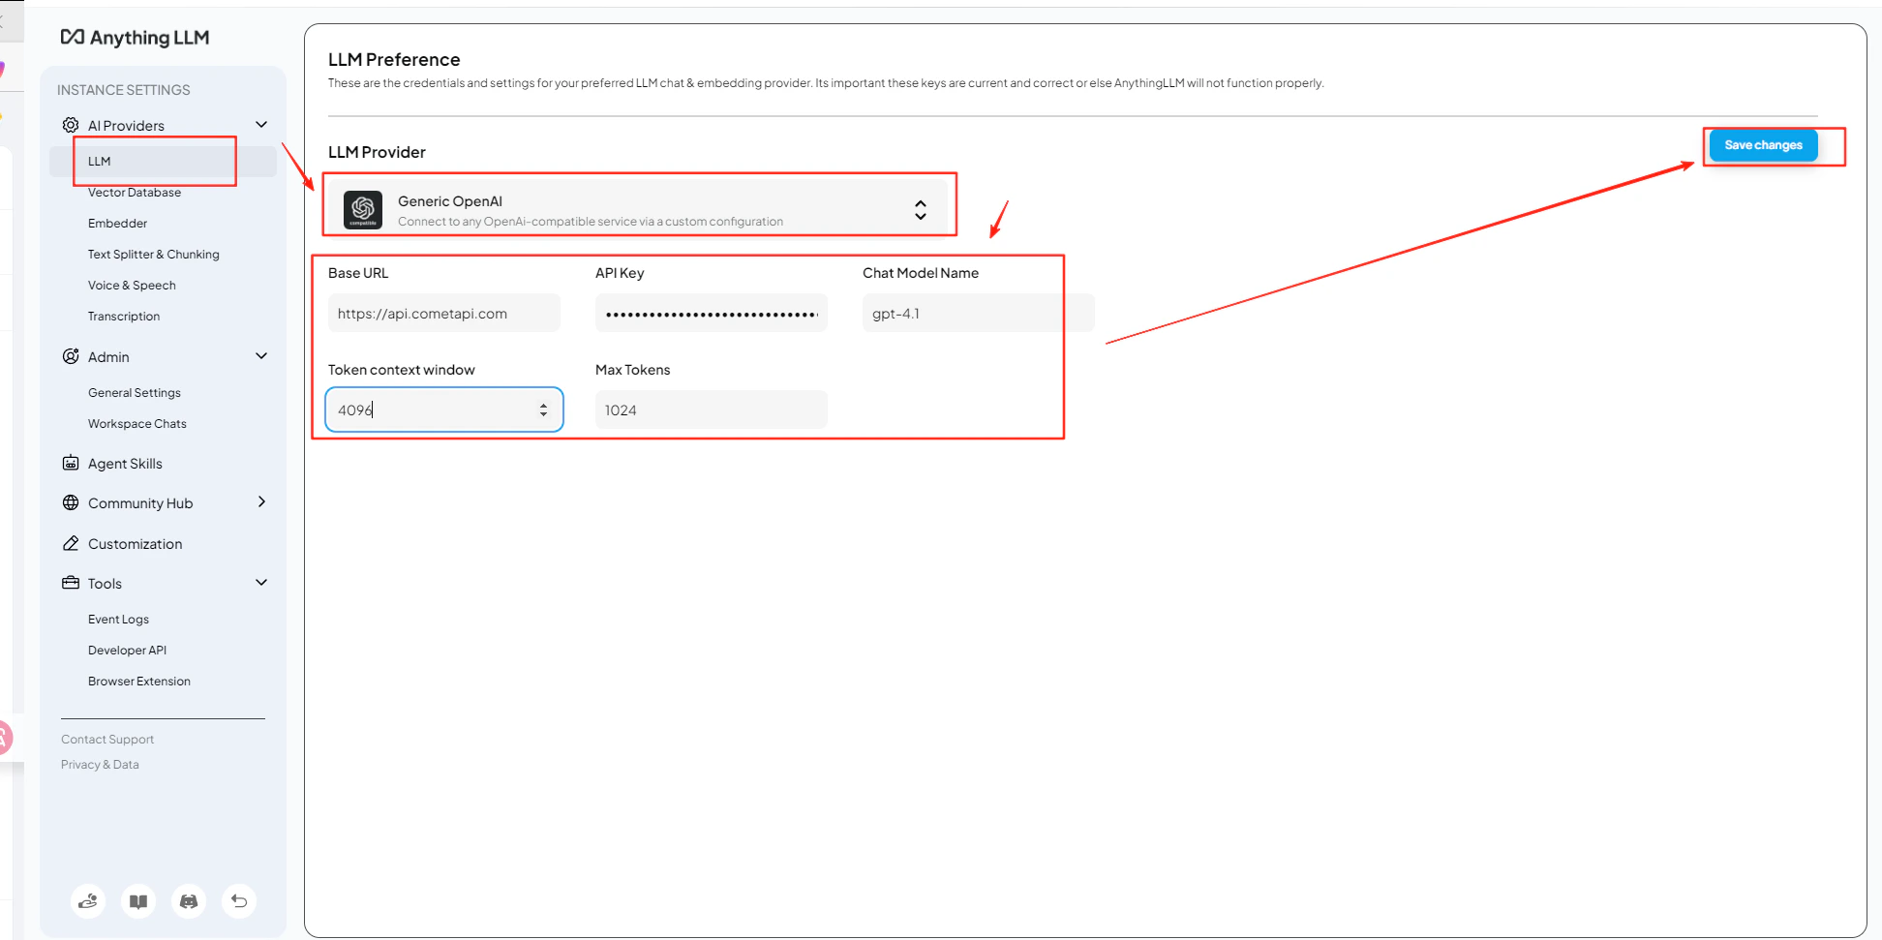Click the back arrow icon at sidebar bottom
Image resolution: width=1882 pixels, height=940 pixels.
tap(238, 900)
